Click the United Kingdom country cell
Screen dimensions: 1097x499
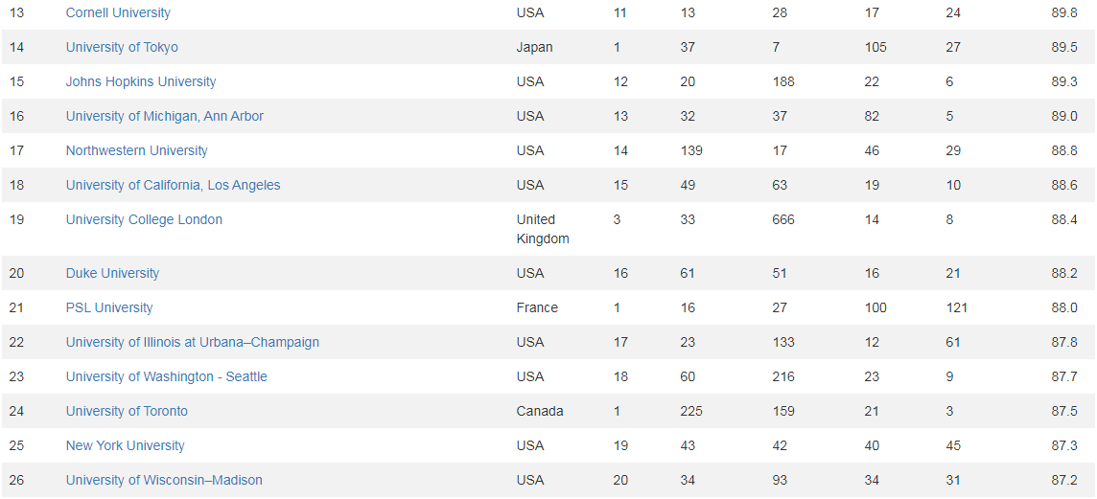coord(542,229)
